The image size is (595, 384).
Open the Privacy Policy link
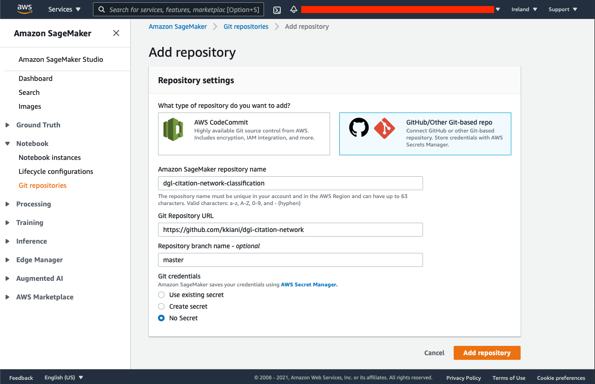point(463,378)
